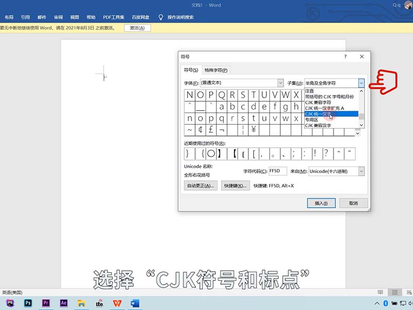Select the cent sign ¢ symbol

200,130
